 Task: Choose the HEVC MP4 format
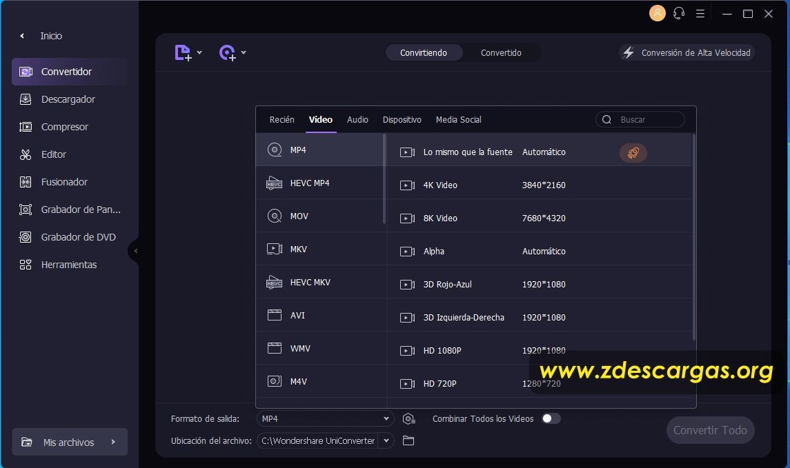point(320,183)
